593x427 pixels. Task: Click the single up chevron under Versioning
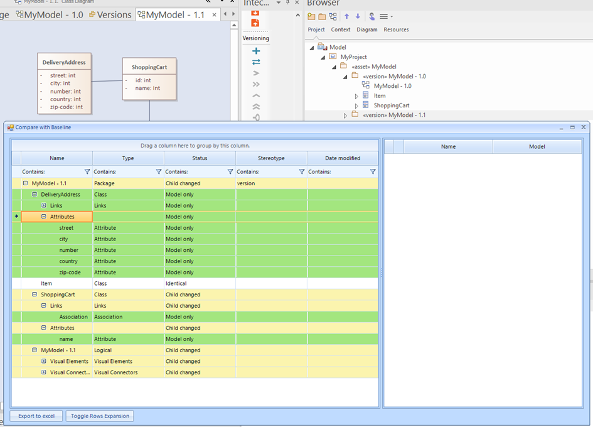(x=256, y=95)
